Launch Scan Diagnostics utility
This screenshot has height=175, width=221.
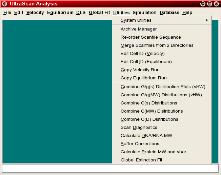139,128
